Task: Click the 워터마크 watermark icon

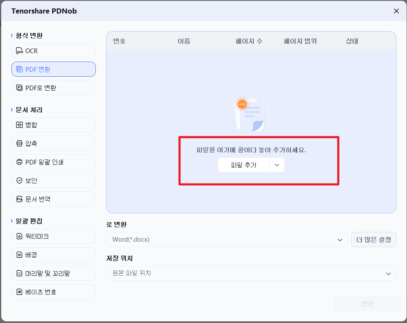Action: pyautogui.click(x=19, y=236)
